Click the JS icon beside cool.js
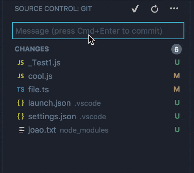The image size is (194, 173). (x=21, y=76)
